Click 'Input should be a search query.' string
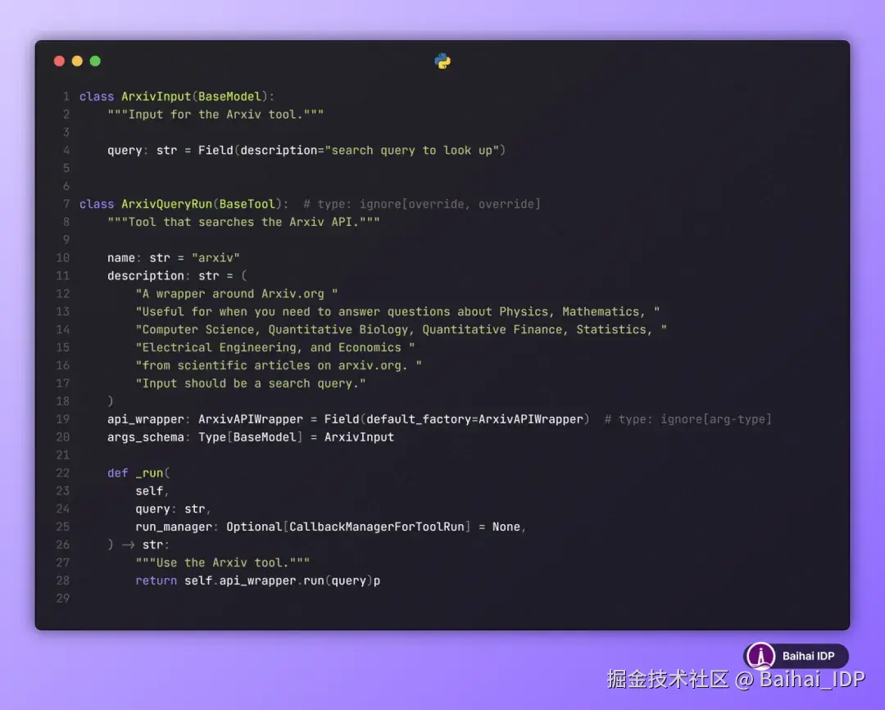Screen dimensions: 885x710 [251, 383]
